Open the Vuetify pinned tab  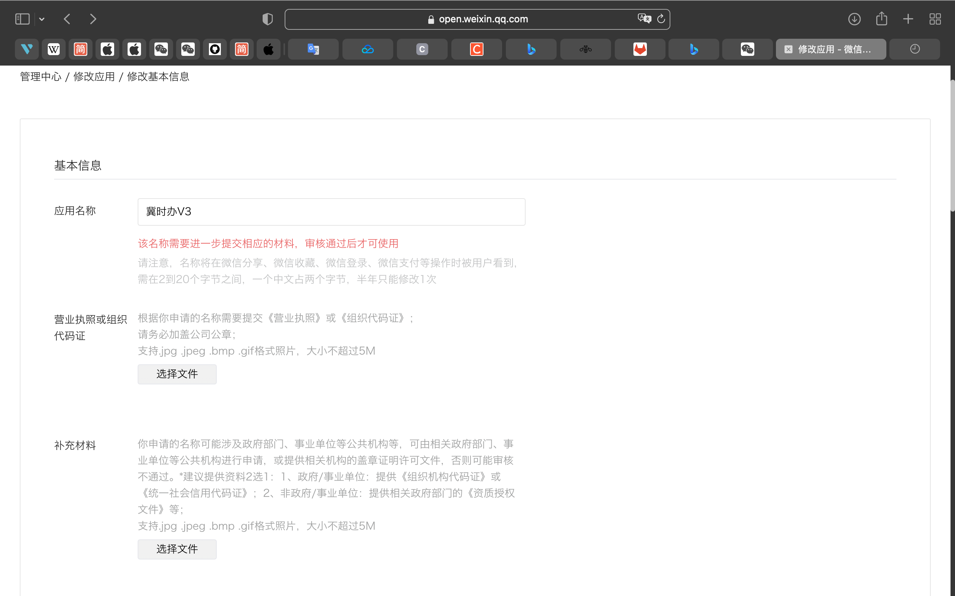tap(27, 49)
